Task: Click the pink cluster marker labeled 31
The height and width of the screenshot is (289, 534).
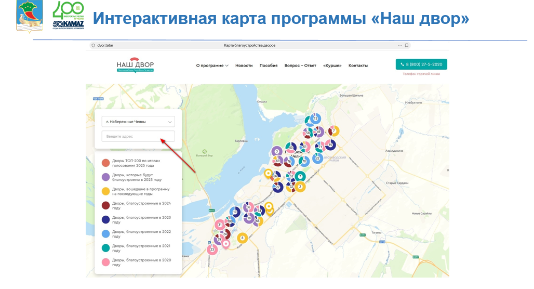Action: 220,225
